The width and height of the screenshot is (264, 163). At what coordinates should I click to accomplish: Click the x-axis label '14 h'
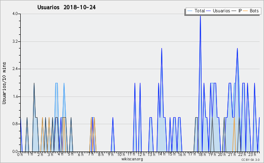(x=161, y=154)
